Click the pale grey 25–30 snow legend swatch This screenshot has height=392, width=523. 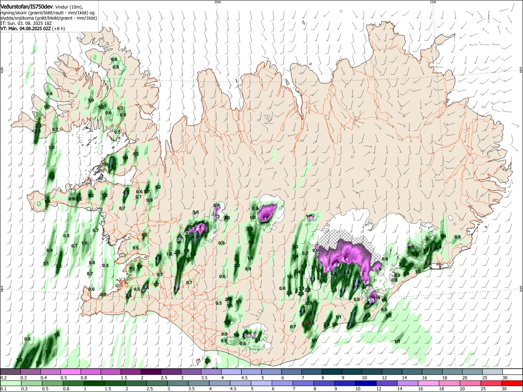pyautogui.click(x=492, y=372)
